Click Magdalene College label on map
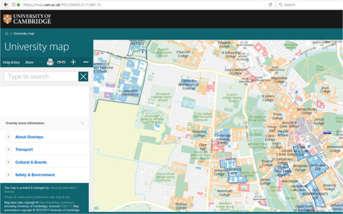Viewport: 343px width, 214px height. pos(279,80)
